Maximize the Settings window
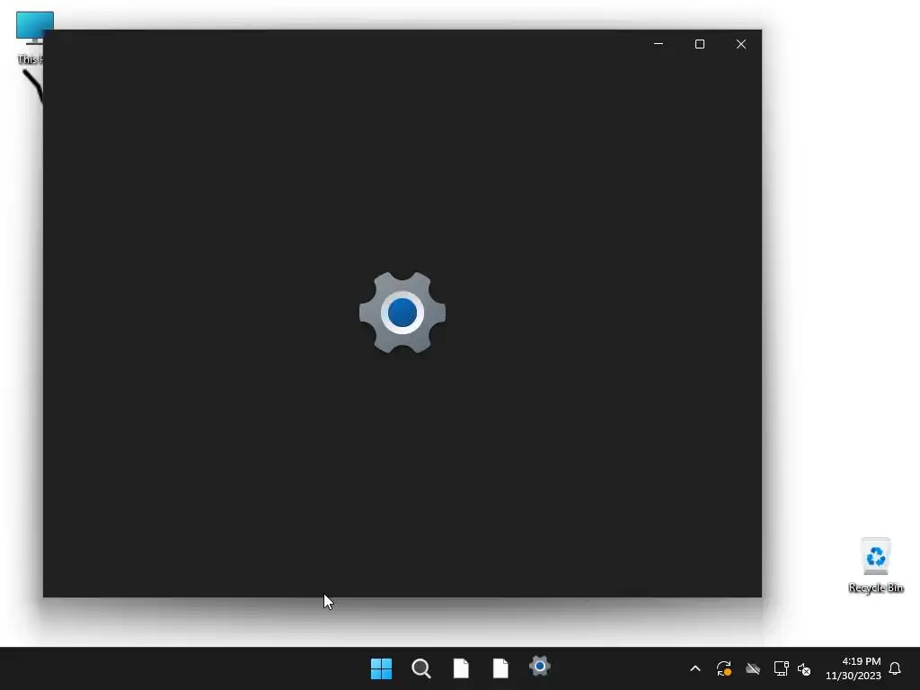Image resolution: width=920 pixels, height=690 pixels. 699,44
